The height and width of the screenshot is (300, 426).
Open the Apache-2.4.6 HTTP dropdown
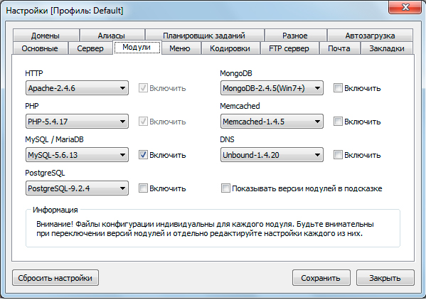tap(77, 88)
